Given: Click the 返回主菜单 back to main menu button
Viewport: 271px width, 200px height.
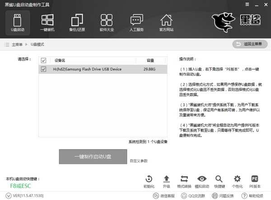Looking at the screenshot, I should pyautogui.click(x=249, y=44).
